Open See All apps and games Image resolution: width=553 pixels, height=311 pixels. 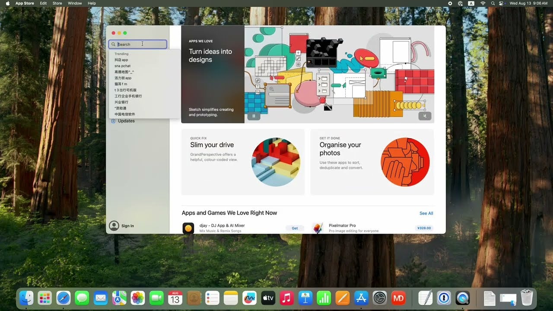pos(426,213)
